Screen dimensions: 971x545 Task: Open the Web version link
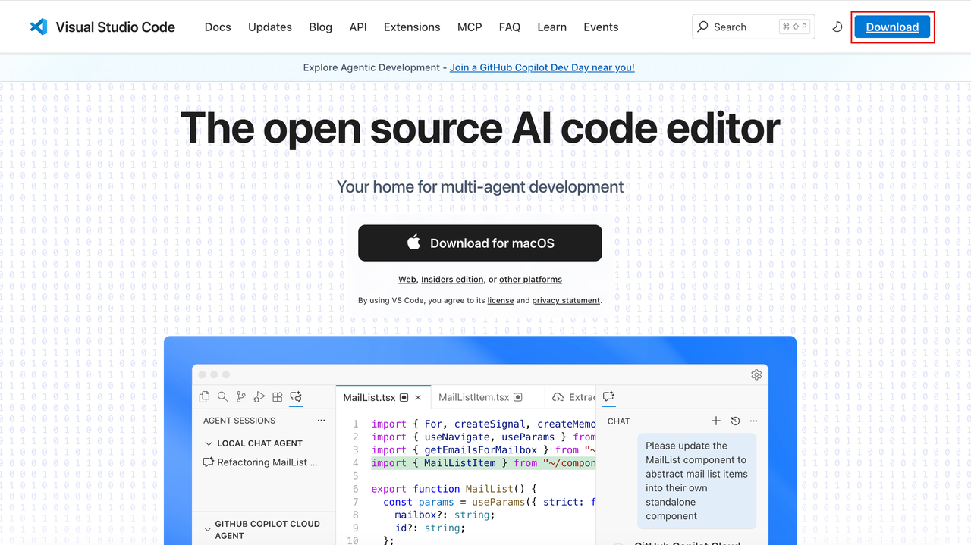pos(407,280)
